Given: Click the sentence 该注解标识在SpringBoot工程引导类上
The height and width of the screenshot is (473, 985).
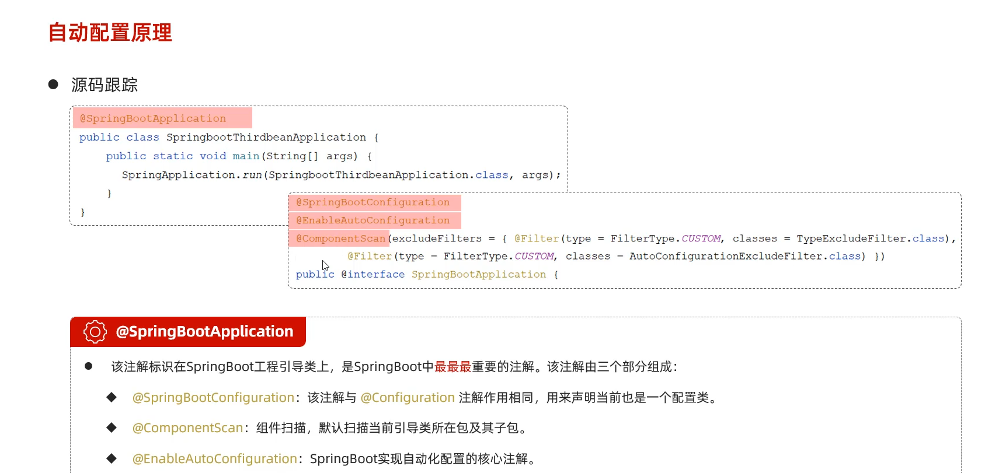Looking at the screenshot, I should (x=220, y=367).
